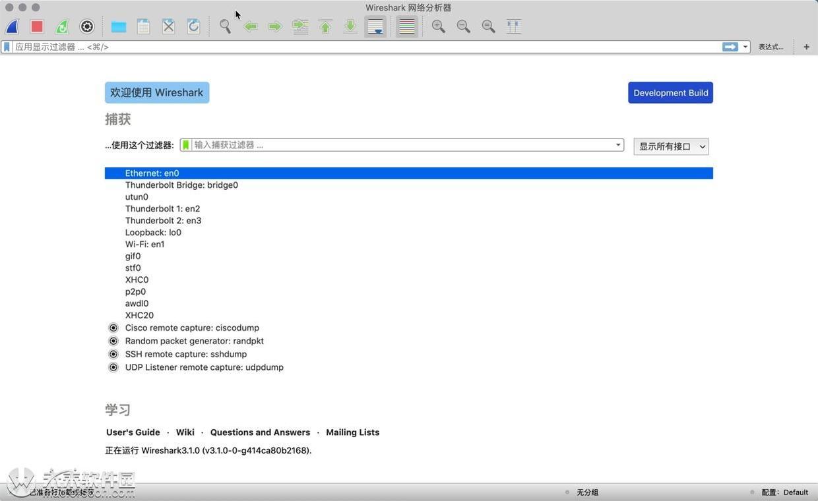Stop capturing packets red square icon
The height and width of the screenshot is (501, 818).
37,27
